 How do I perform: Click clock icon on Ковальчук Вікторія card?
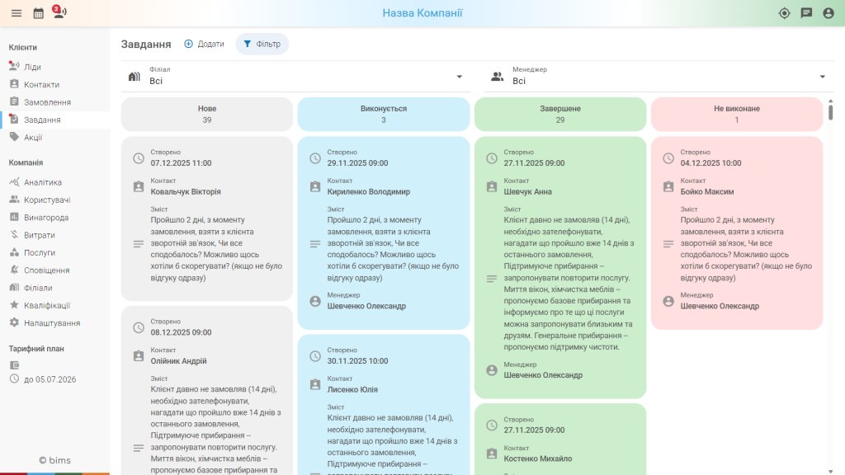click(139, 158)
